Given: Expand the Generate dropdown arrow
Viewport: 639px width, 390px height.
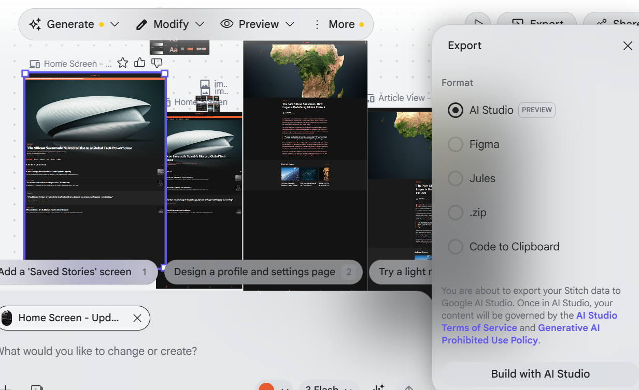Looking at the screenshot, I should 115,24.
